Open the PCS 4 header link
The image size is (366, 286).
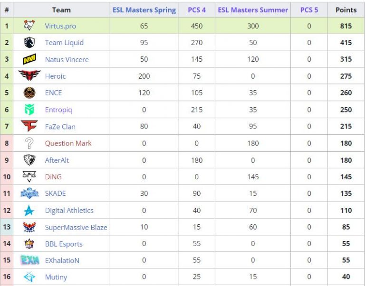point(197,10)
